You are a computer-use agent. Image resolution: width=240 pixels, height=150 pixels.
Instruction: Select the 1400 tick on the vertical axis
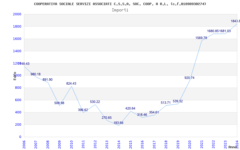coord(17,51)
